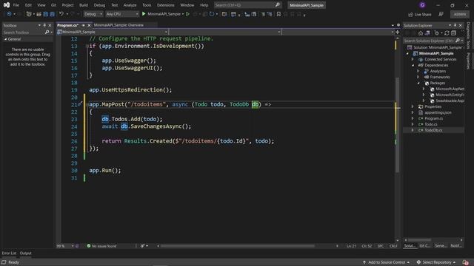Image resolution: width=474 pixels, height=266 pixels.
Task: Expand the Connected Services node
Action: pyautogui.click(x=413, y=59)
